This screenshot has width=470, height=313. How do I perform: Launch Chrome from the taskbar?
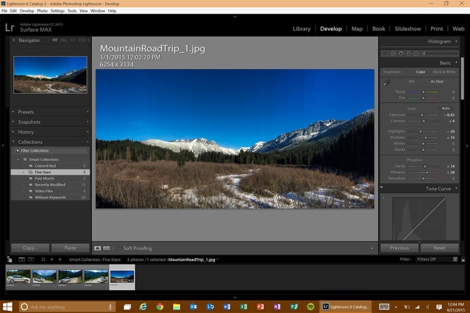160,307
